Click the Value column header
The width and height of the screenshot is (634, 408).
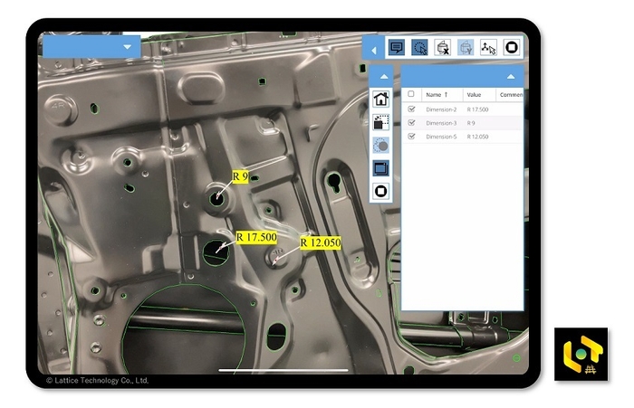(x=475, y=94)
